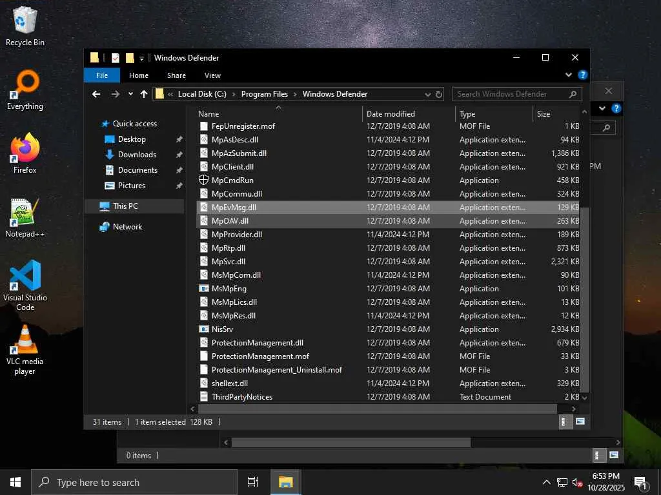
Task: Click the search magnifier in Explorer search box
Action: (573, 94)
